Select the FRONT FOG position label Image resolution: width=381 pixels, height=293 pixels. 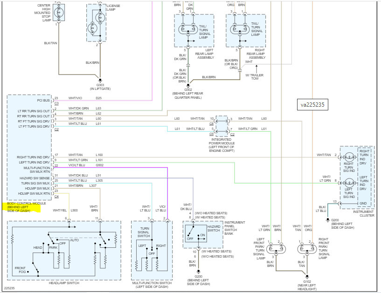[x=20, y=270]
